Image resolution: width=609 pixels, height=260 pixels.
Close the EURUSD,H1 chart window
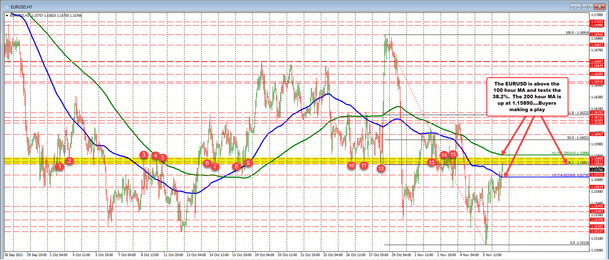[600, 6]
